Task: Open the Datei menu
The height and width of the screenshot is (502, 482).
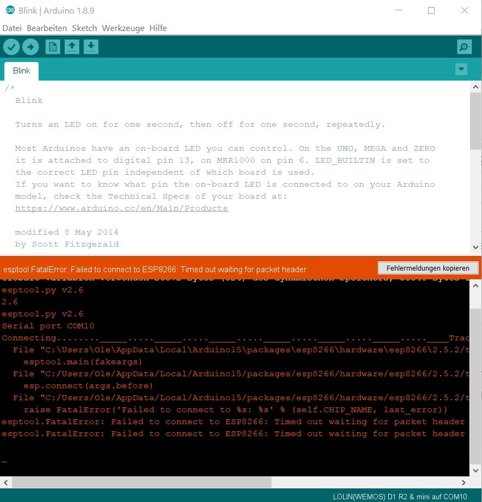Action: 12,28
